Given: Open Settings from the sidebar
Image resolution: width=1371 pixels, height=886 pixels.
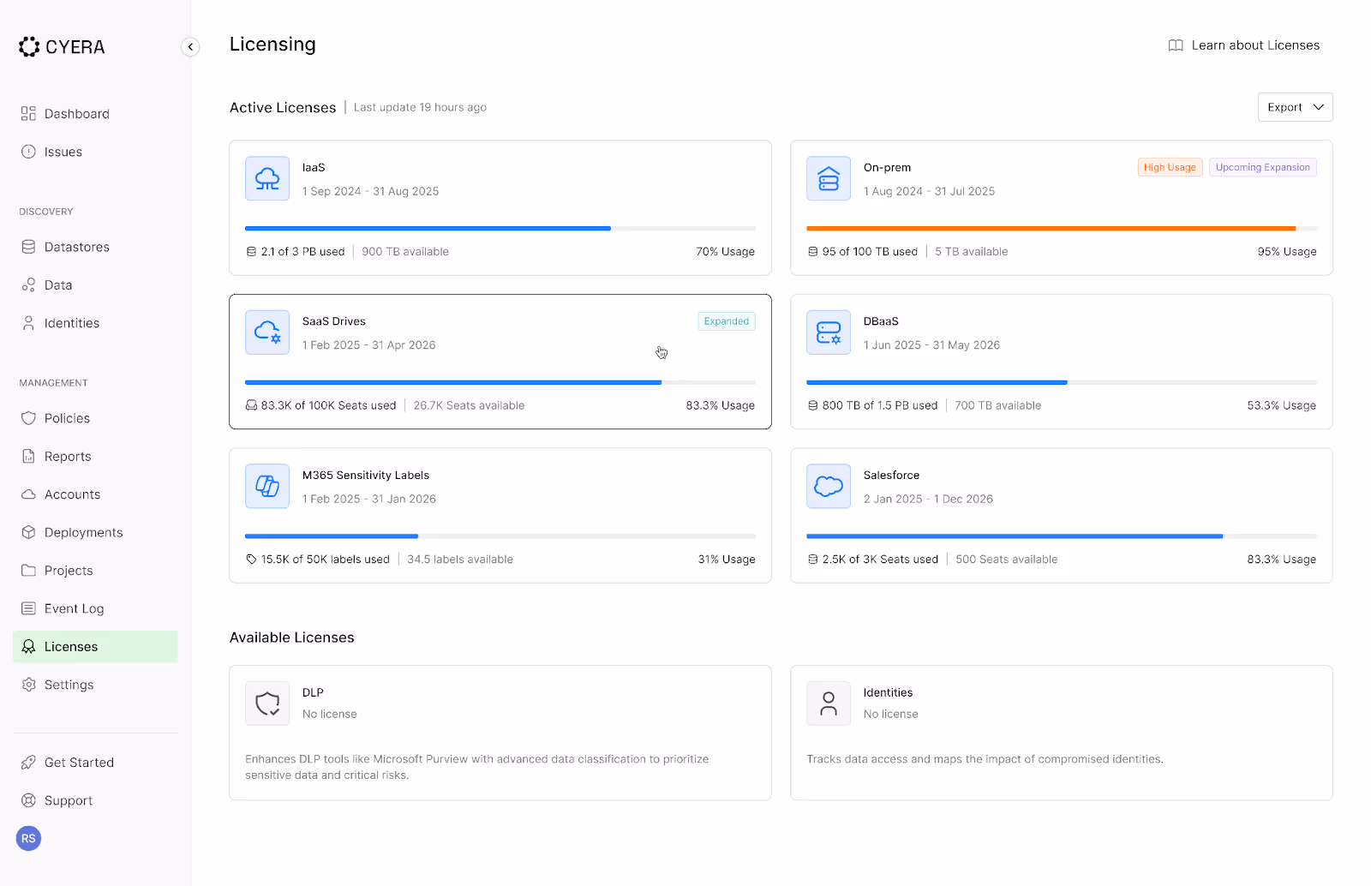Looking at the screenshot, I should 95,685.
